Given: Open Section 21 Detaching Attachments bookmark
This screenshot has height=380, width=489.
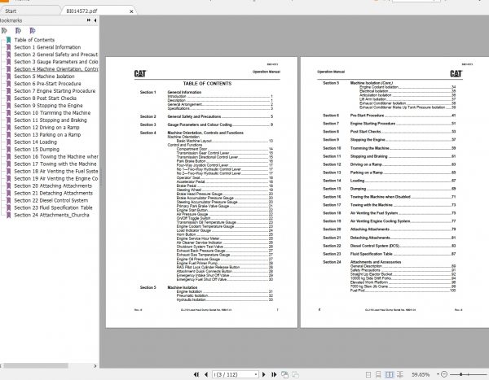Looking at the screenshot, I should pos(53,193).
